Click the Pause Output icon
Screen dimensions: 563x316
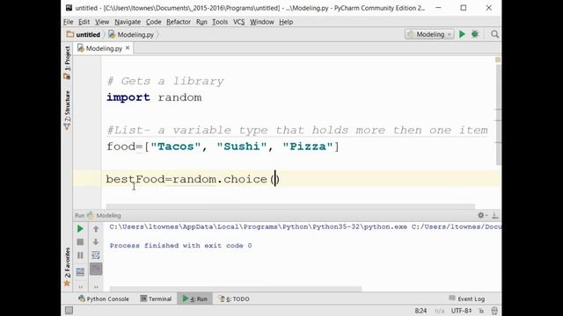[x=80, y=255]
